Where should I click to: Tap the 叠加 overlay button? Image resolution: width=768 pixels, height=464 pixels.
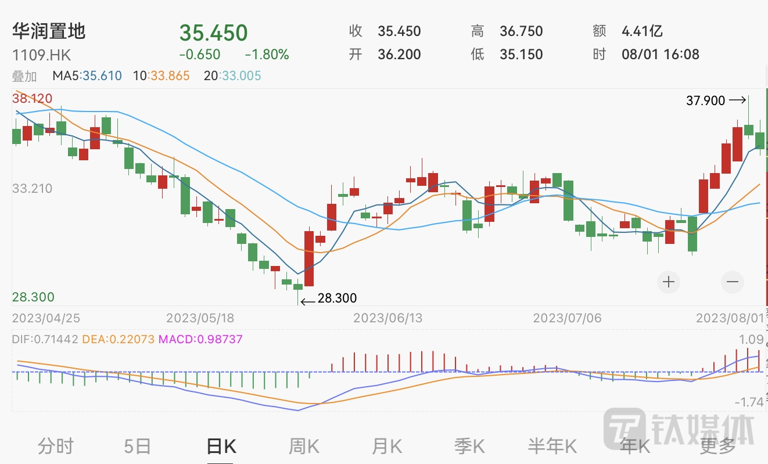24,76
